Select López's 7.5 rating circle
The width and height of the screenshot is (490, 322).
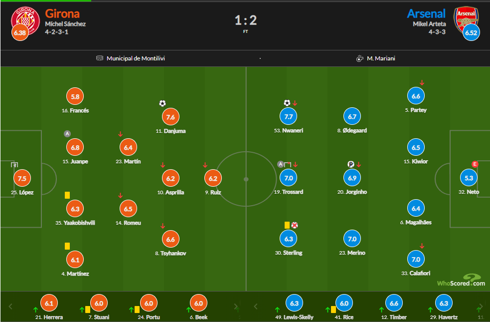22,178
